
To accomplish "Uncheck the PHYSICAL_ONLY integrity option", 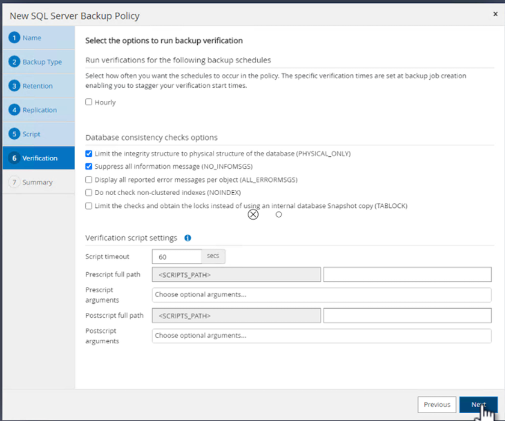I will [x=89, y=154].
